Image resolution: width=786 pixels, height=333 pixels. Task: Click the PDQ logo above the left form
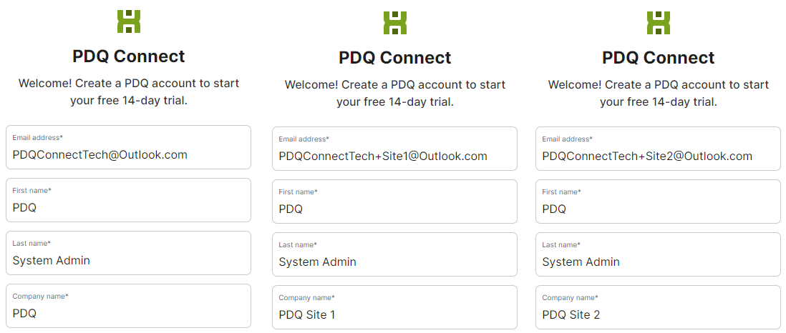(x=129, y=21)
